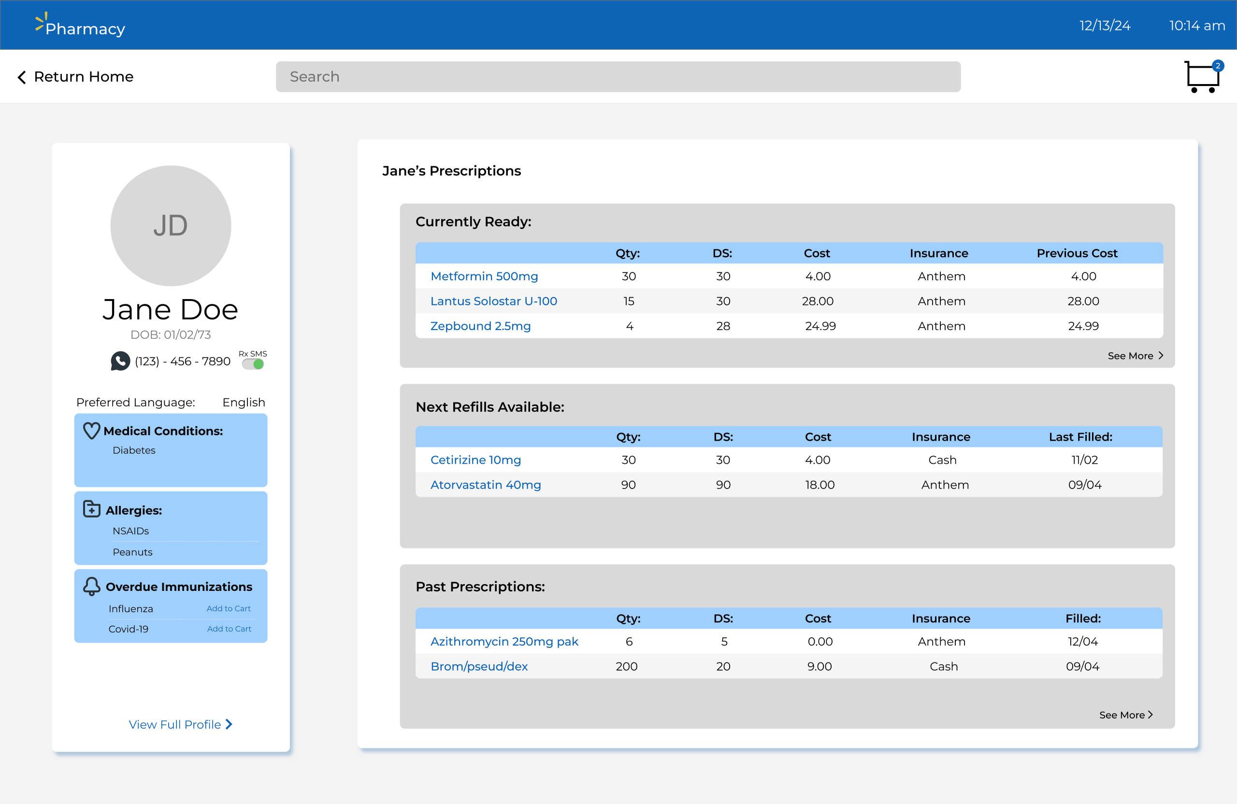Expand See More under Past Prescriptions
The image size is (1237, 804).
pyautogui.click(x=1126, y=715)
